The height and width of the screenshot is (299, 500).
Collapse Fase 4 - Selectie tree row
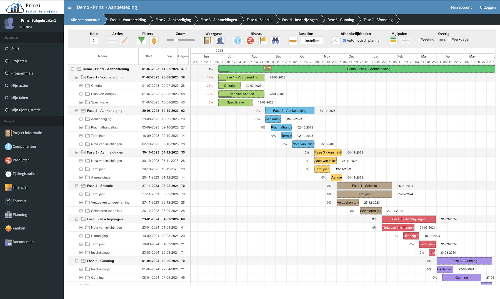point(77,186)
